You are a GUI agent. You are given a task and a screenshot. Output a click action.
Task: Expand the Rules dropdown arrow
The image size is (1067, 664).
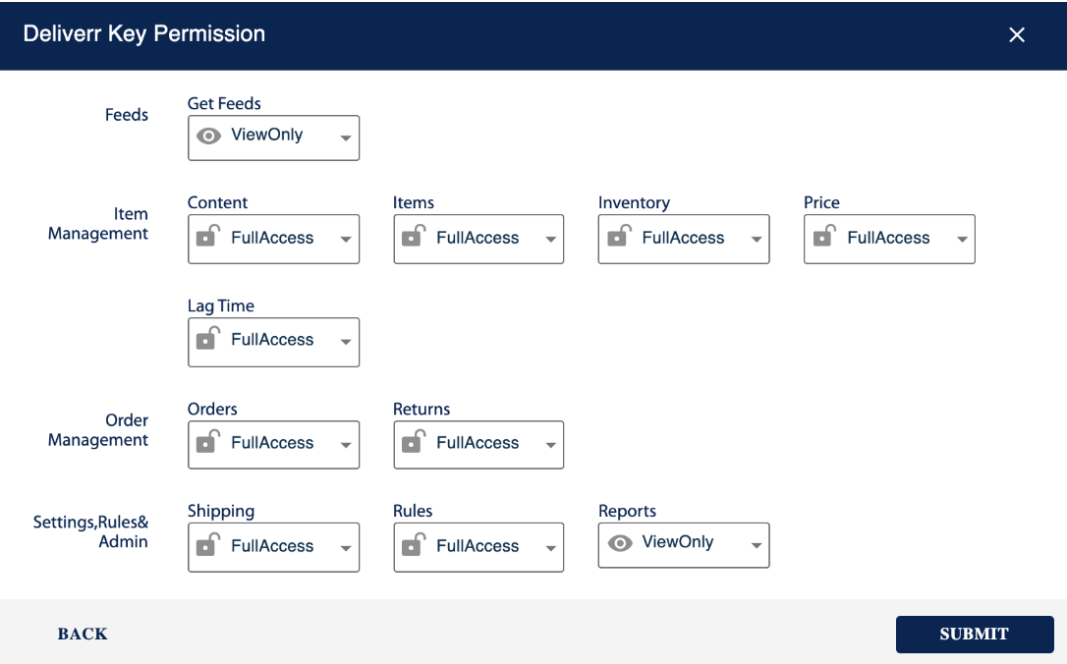(x=550, y=548)
